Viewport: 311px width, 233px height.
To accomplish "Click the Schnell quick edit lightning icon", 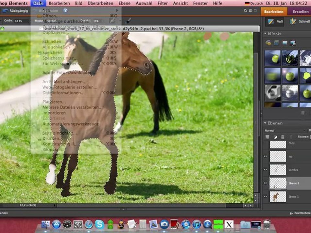I will (x=293, y=21).
